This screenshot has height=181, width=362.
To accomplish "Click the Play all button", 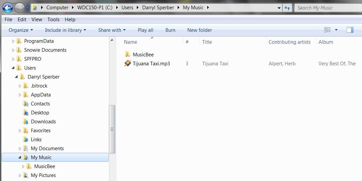I will [145, 30].
